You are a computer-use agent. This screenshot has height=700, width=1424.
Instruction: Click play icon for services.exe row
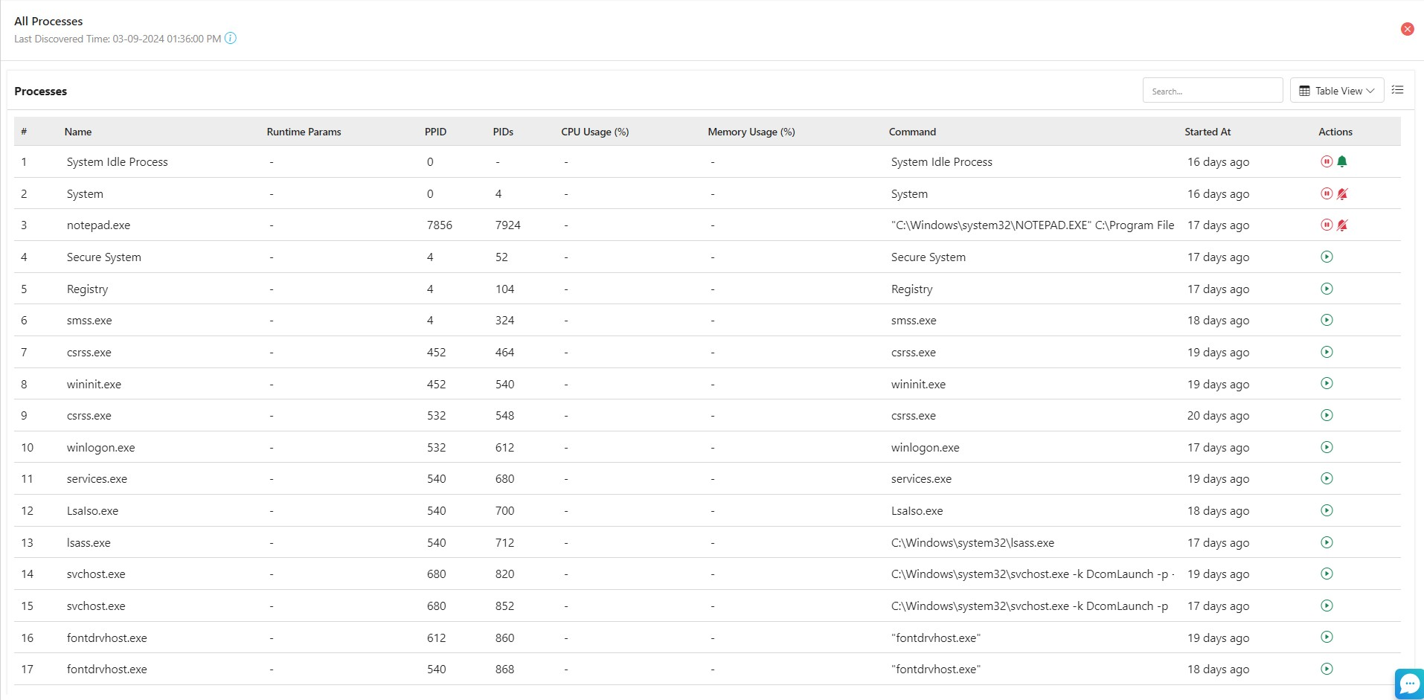tap(1327, 478)
